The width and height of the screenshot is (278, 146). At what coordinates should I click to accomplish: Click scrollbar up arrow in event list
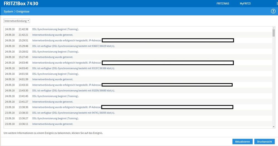pyautogui.click(x=274, y=28)
